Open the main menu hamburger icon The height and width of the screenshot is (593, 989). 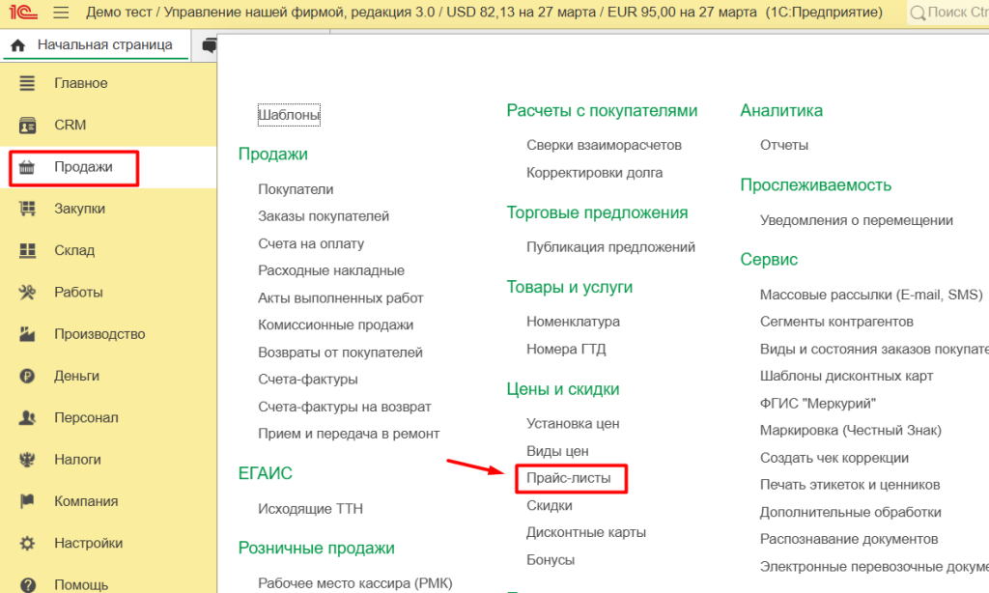61,14
